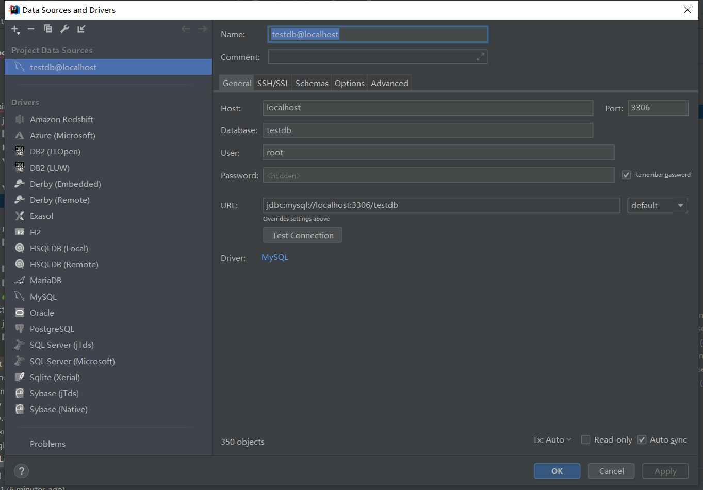Image resolution: width=703 pixels, height=490 pixels.
Task: Click the DB2 (JTOpen) driver icon
Action: tap(20, 152)
